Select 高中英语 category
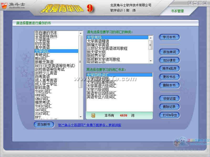210x157 pixels. pyautogui.click(x=56, y=47)
